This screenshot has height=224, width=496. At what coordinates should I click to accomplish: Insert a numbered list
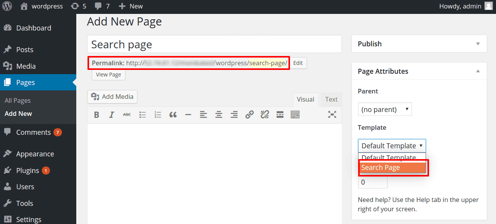pos(158,115)
